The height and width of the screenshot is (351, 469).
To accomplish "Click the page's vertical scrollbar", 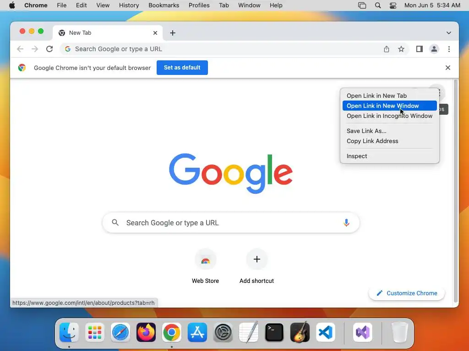I will tap(456, 191).
